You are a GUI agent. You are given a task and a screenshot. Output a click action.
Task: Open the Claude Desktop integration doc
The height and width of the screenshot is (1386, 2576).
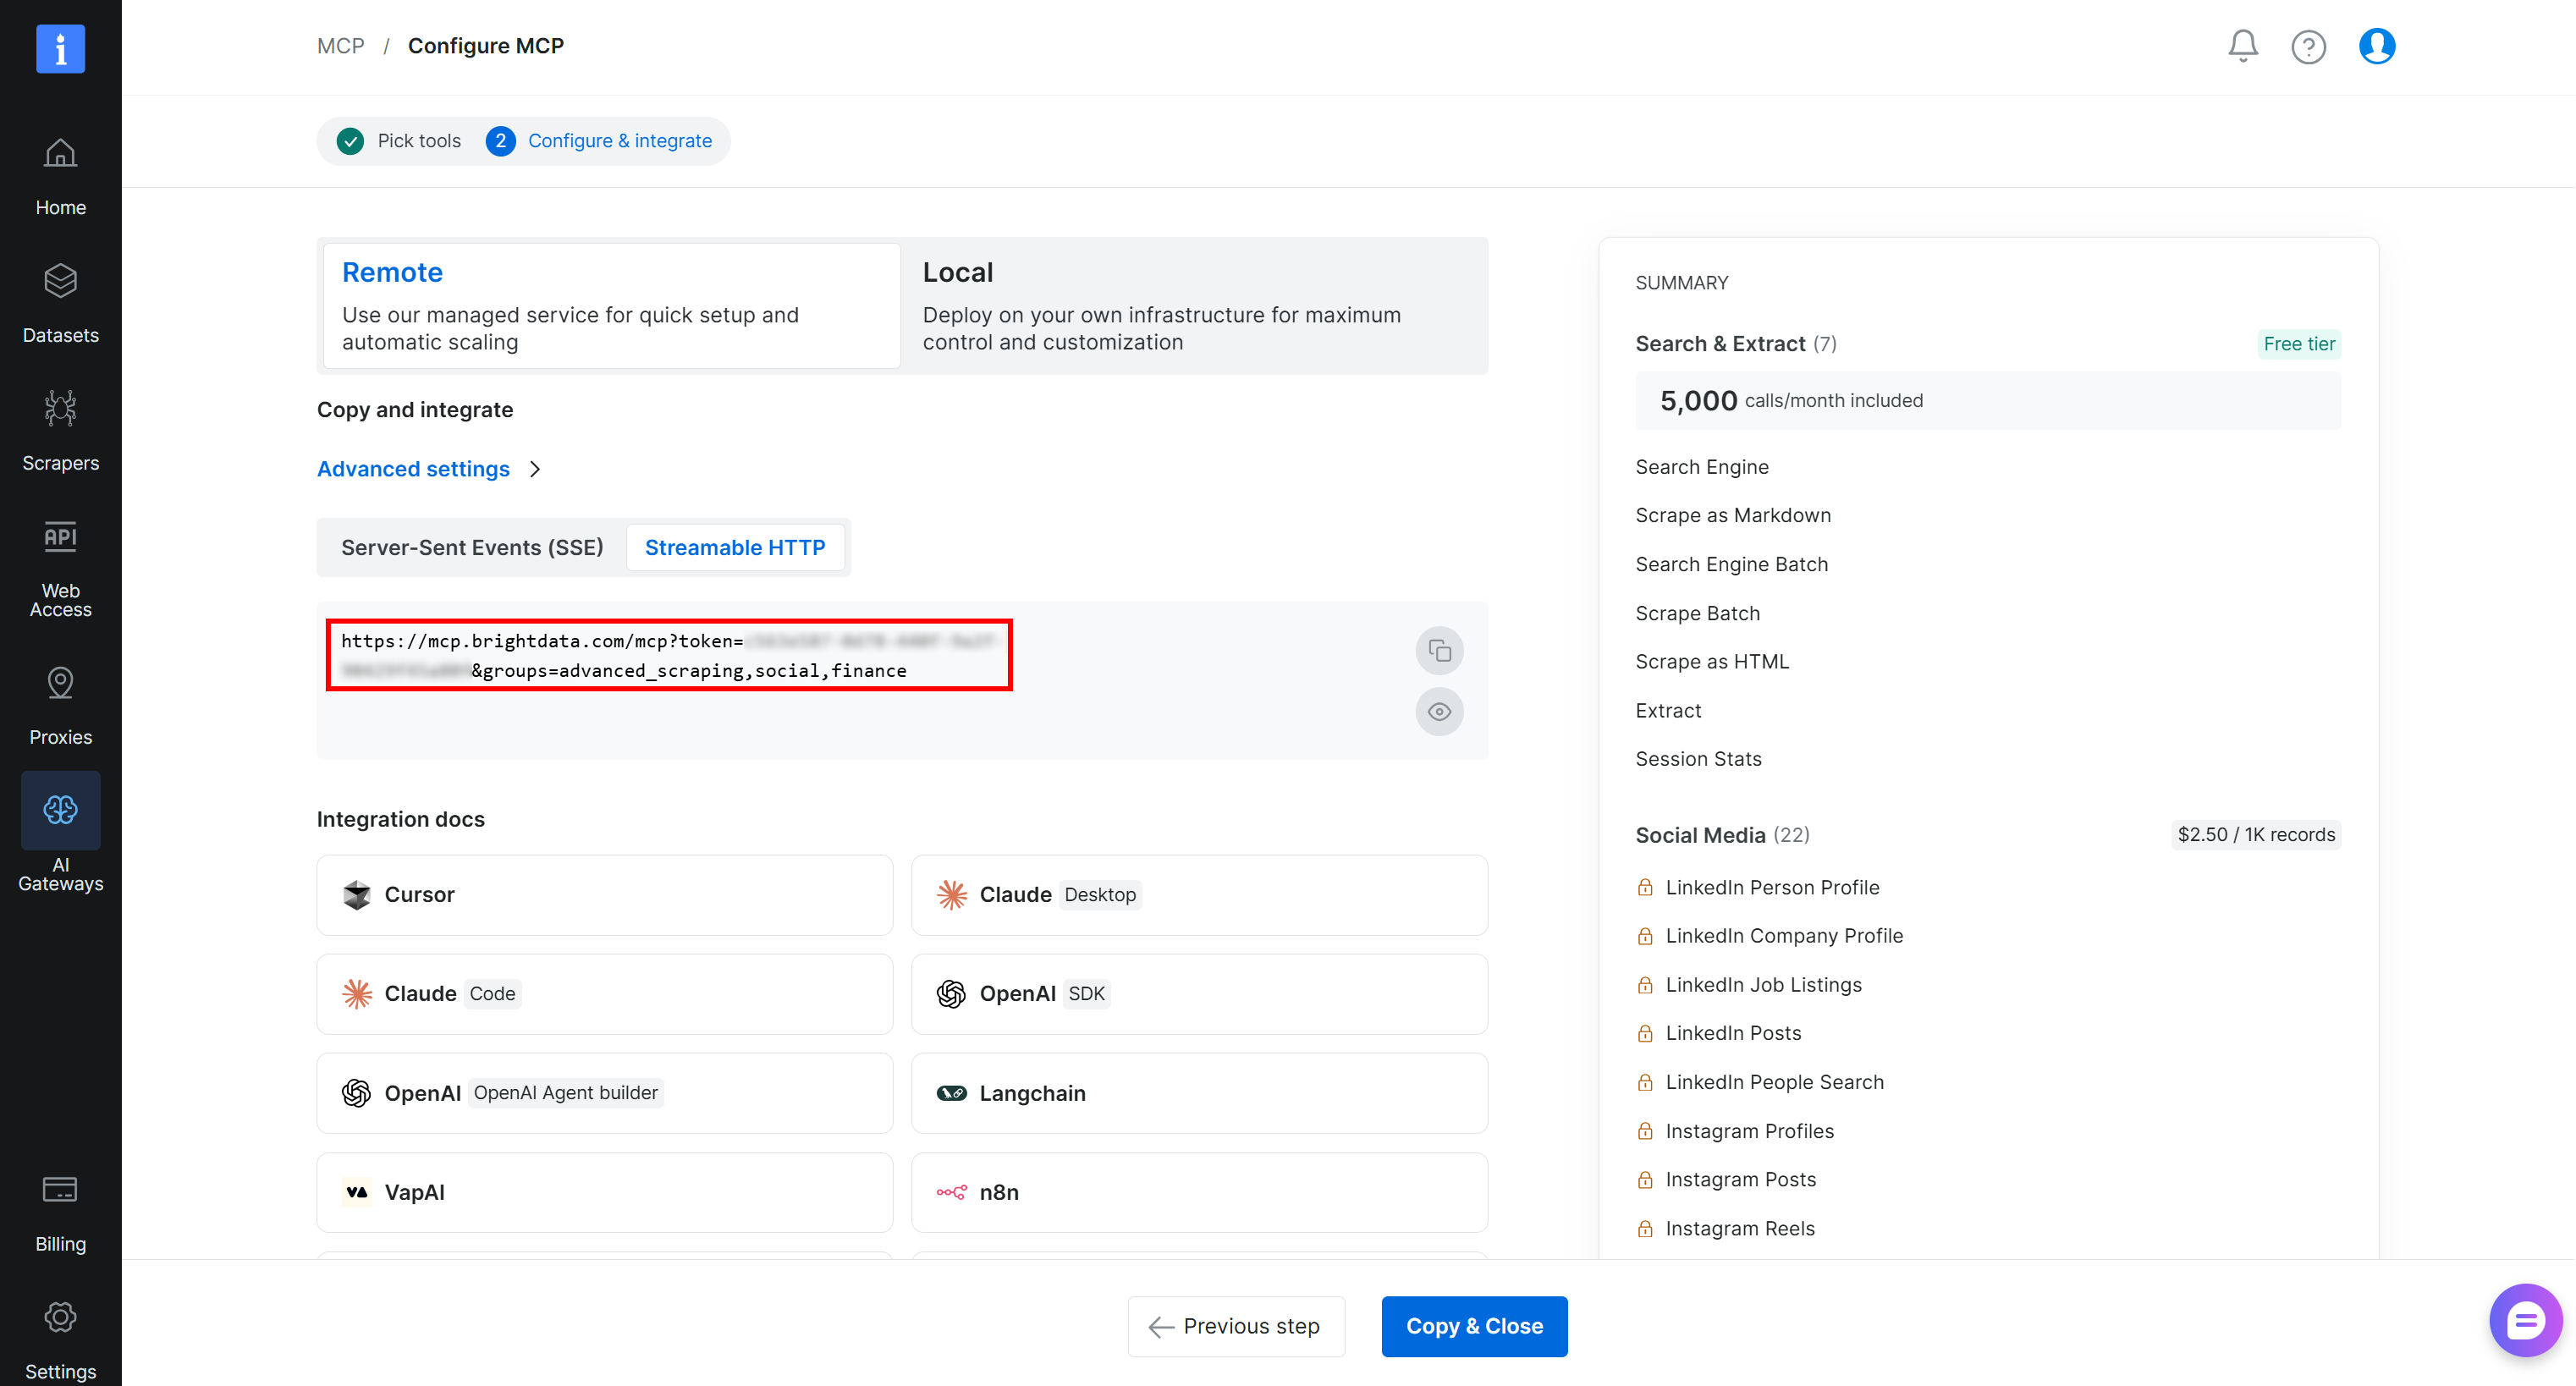point(1199,895)
